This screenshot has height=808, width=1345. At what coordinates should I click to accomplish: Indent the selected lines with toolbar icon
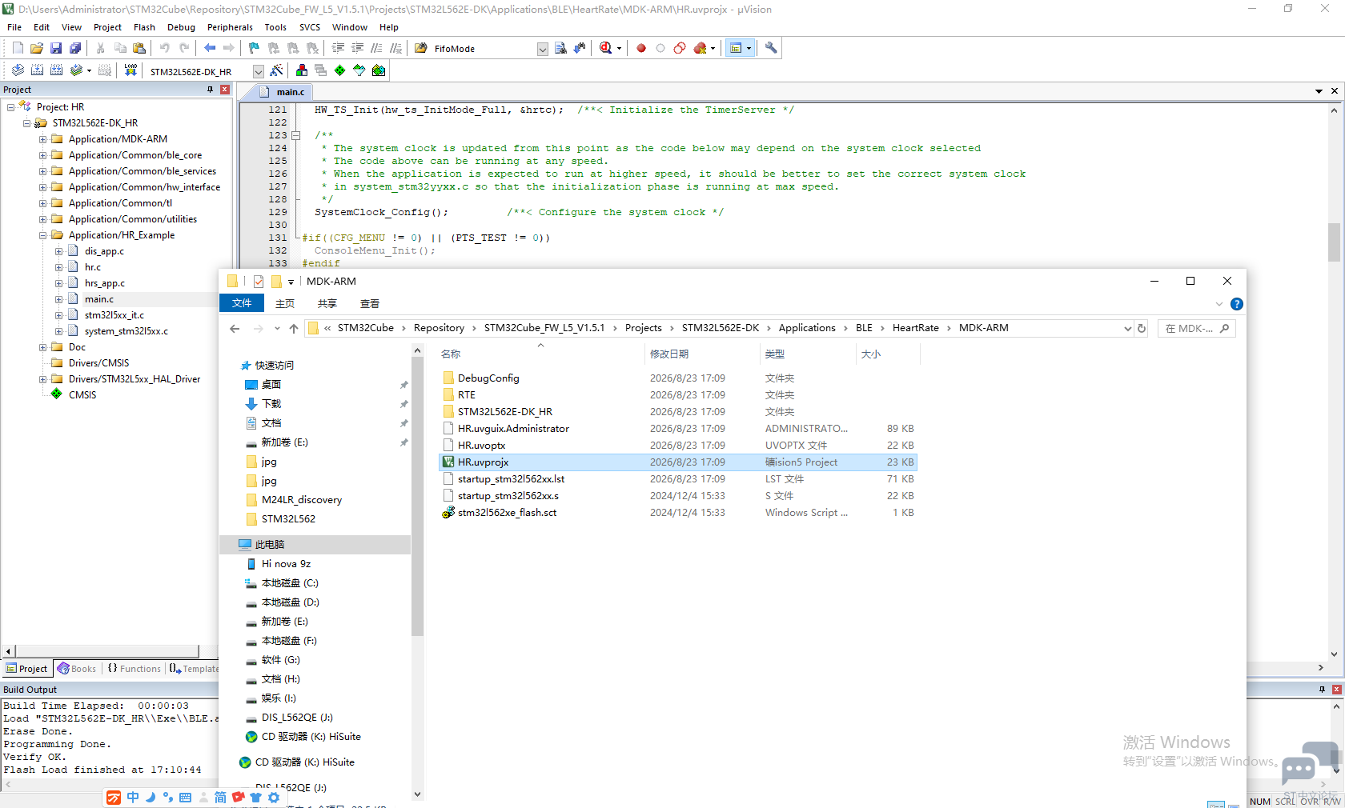coord(338,48)
